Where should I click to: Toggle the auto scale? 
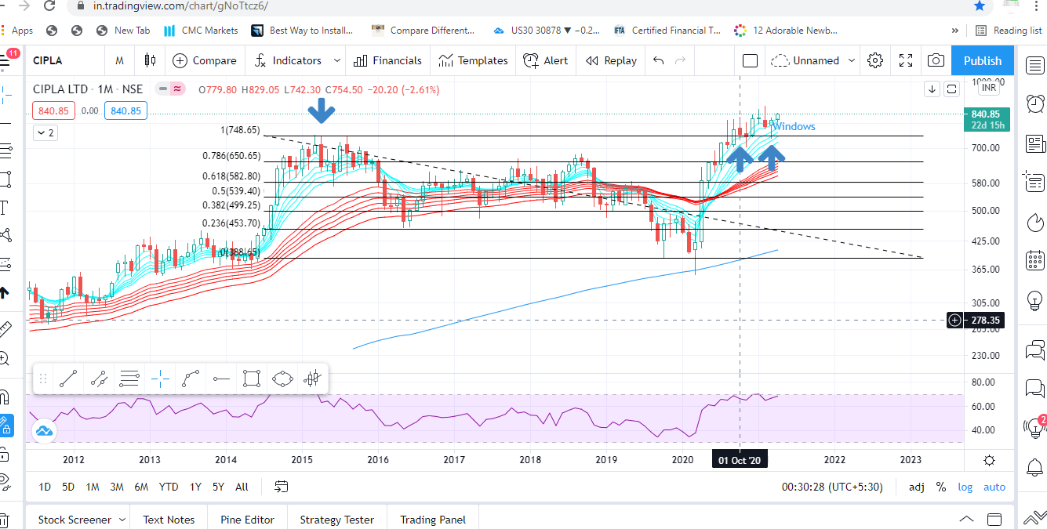tap(994, 487)
